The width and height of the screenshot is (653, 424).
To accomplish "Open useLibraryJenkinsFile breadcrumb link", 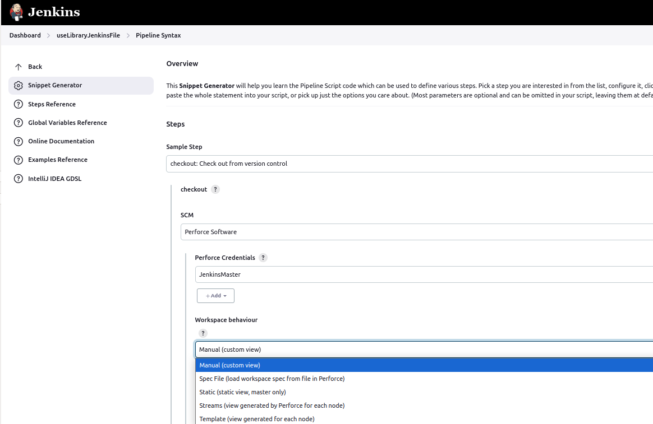I will (x=88, y=35).
